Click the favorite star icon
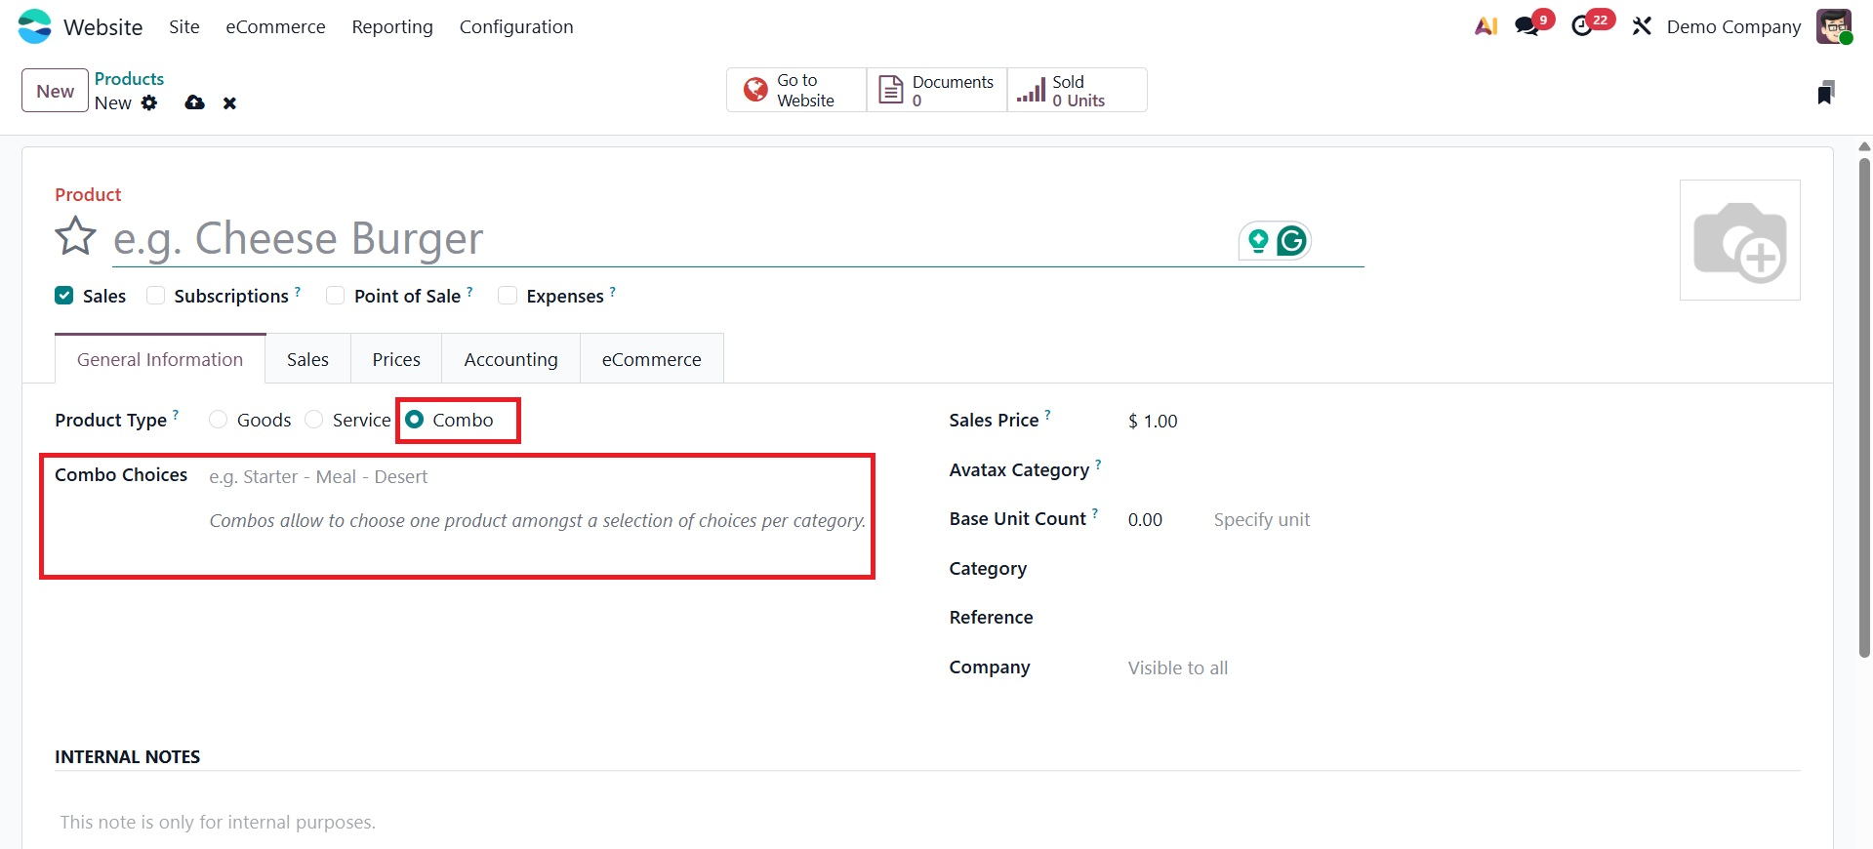The width and height of the screenshot is (1873, 849). click(x=75, y=237)
